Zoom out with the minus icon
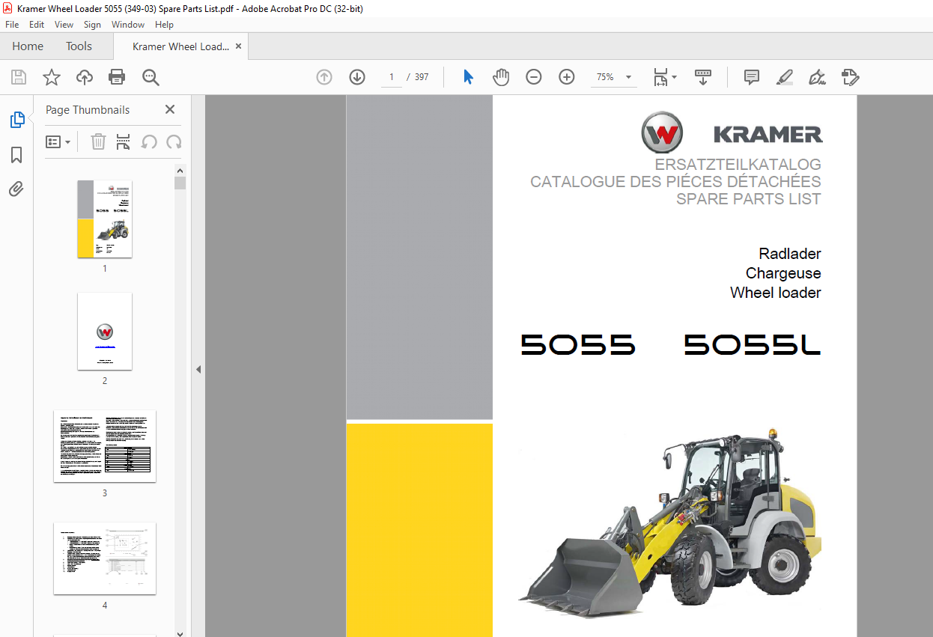The width and height of the screenshot is (933, 637). [x=534, y=77]
